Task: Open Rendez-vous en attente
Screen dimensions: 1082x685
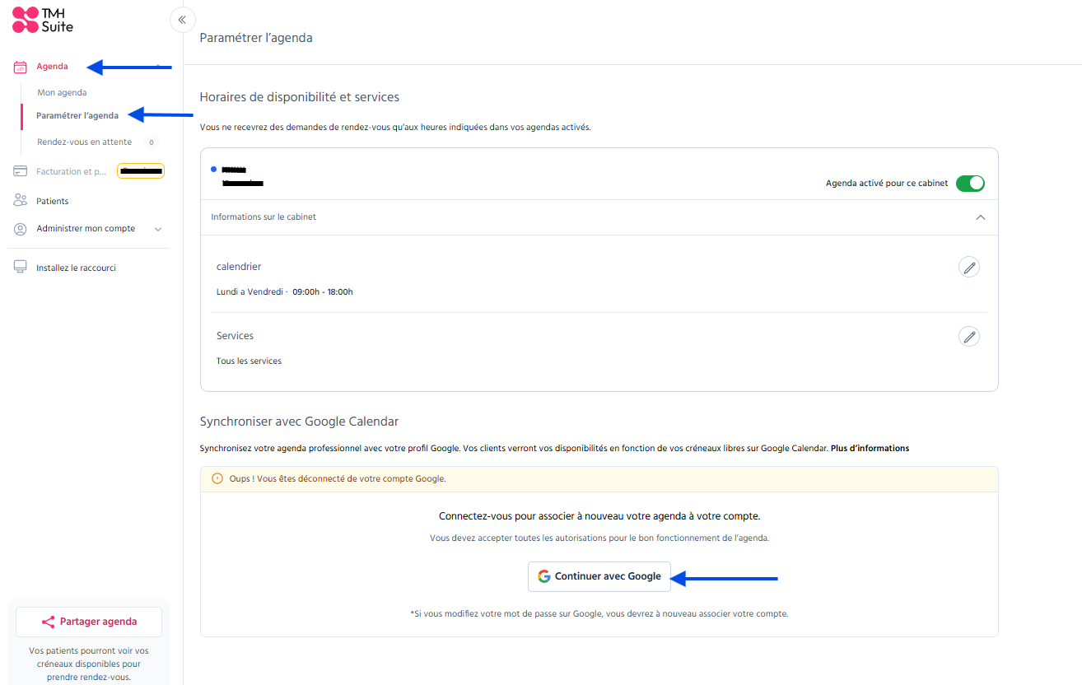Action: 84,142
